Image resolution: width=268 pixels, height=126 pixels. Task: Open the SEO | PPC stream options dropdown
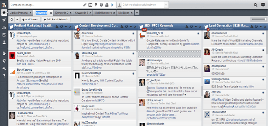tap(196, 27)
